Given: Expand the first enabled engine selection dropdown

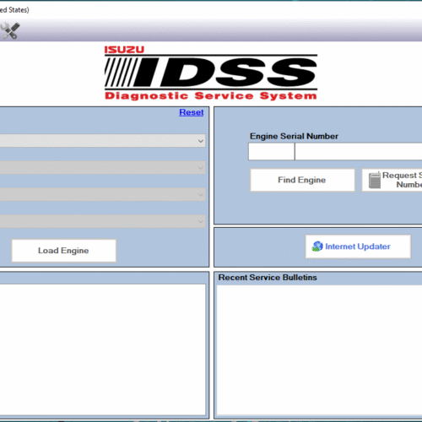Looking at the screenshot, I should 102,141.
